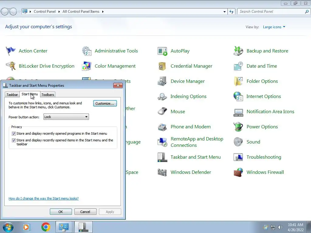The width and height of the screenshot is (311, 233).
Task: Open the Sound speaker icon
Action: point(238,142)
